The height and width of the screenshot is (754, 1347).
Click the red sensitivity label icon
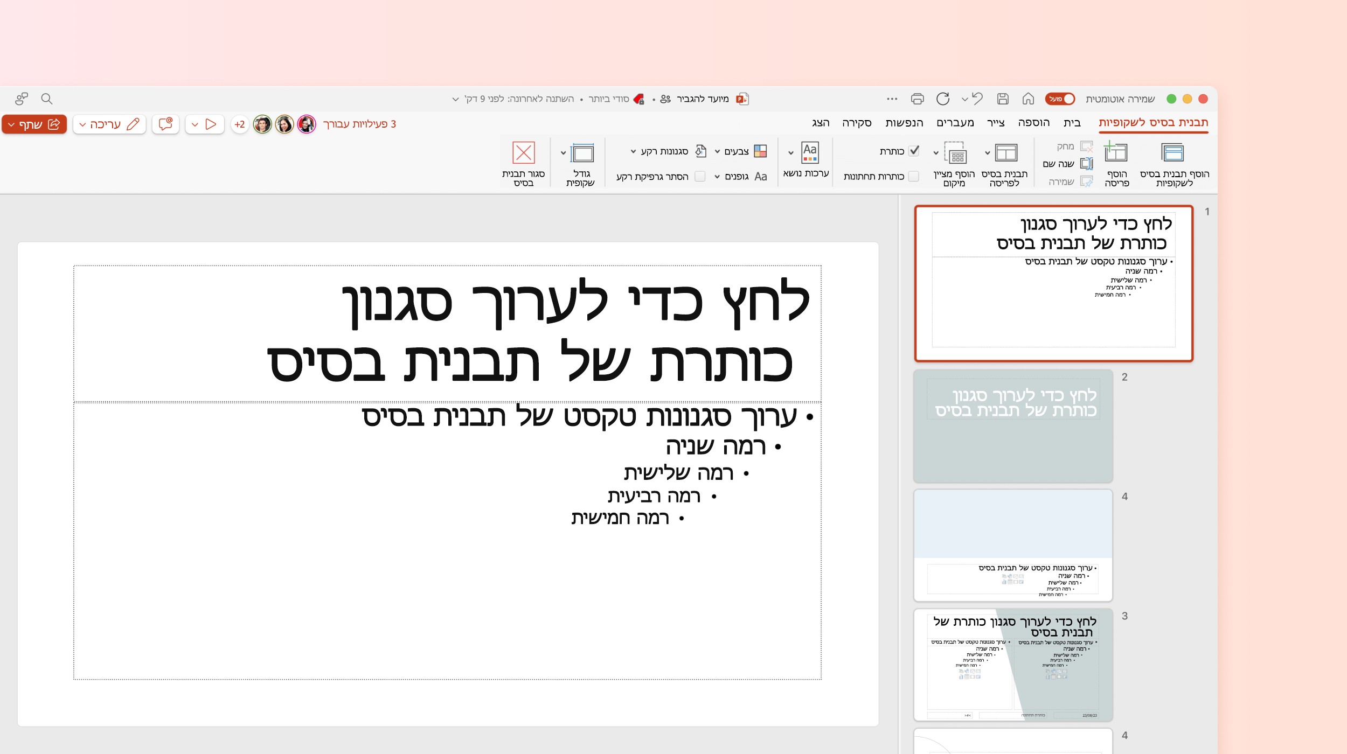pyautogui.click(x=639, y=99)
